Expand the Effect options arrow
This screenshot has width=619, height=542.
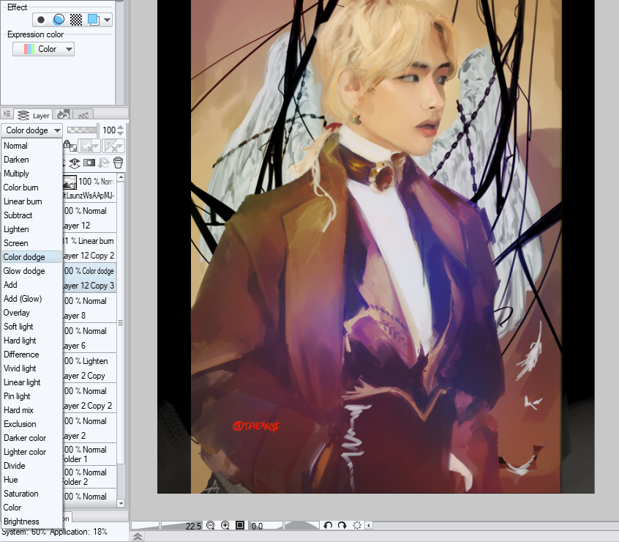click(x=107, y=20)
